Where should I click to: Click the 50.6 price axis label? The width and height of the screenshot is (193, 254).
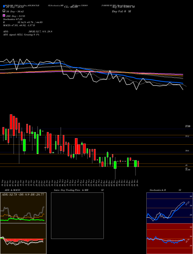pos(187,150)
